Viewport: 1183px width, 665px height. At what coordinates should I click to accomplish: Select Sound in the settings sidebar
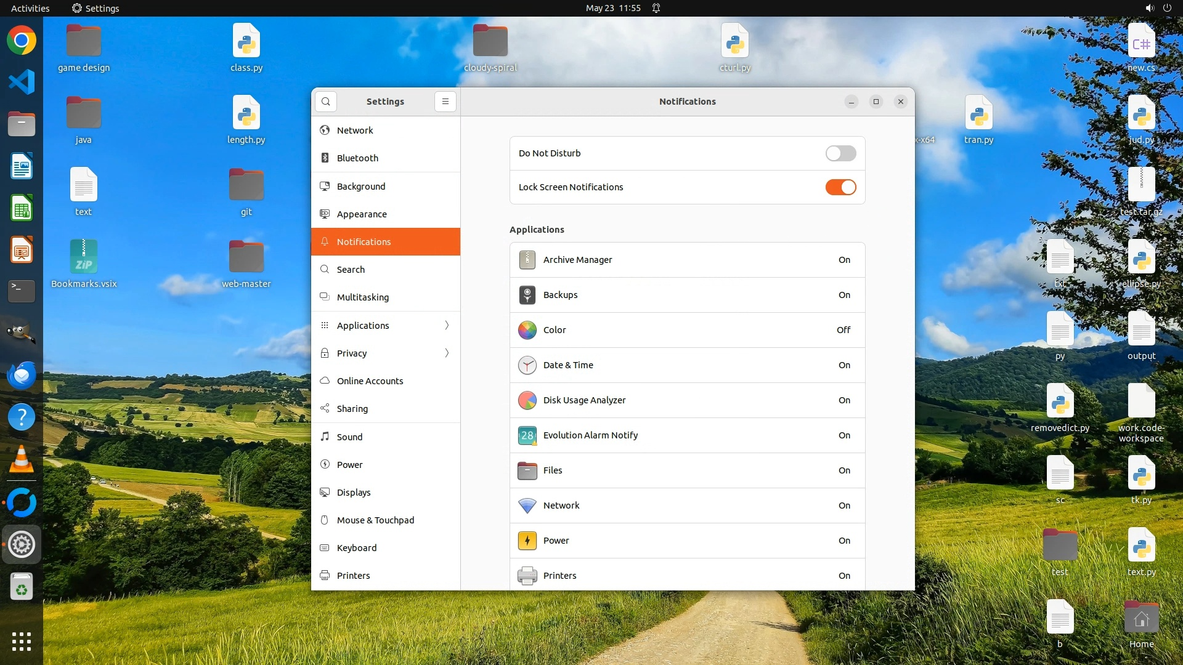click(x=349, y=437)
